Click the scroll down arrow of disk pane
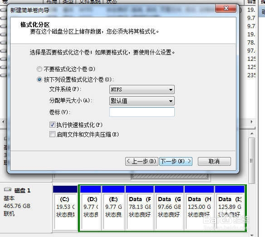265x237 pixels. [x=252, y=235]
